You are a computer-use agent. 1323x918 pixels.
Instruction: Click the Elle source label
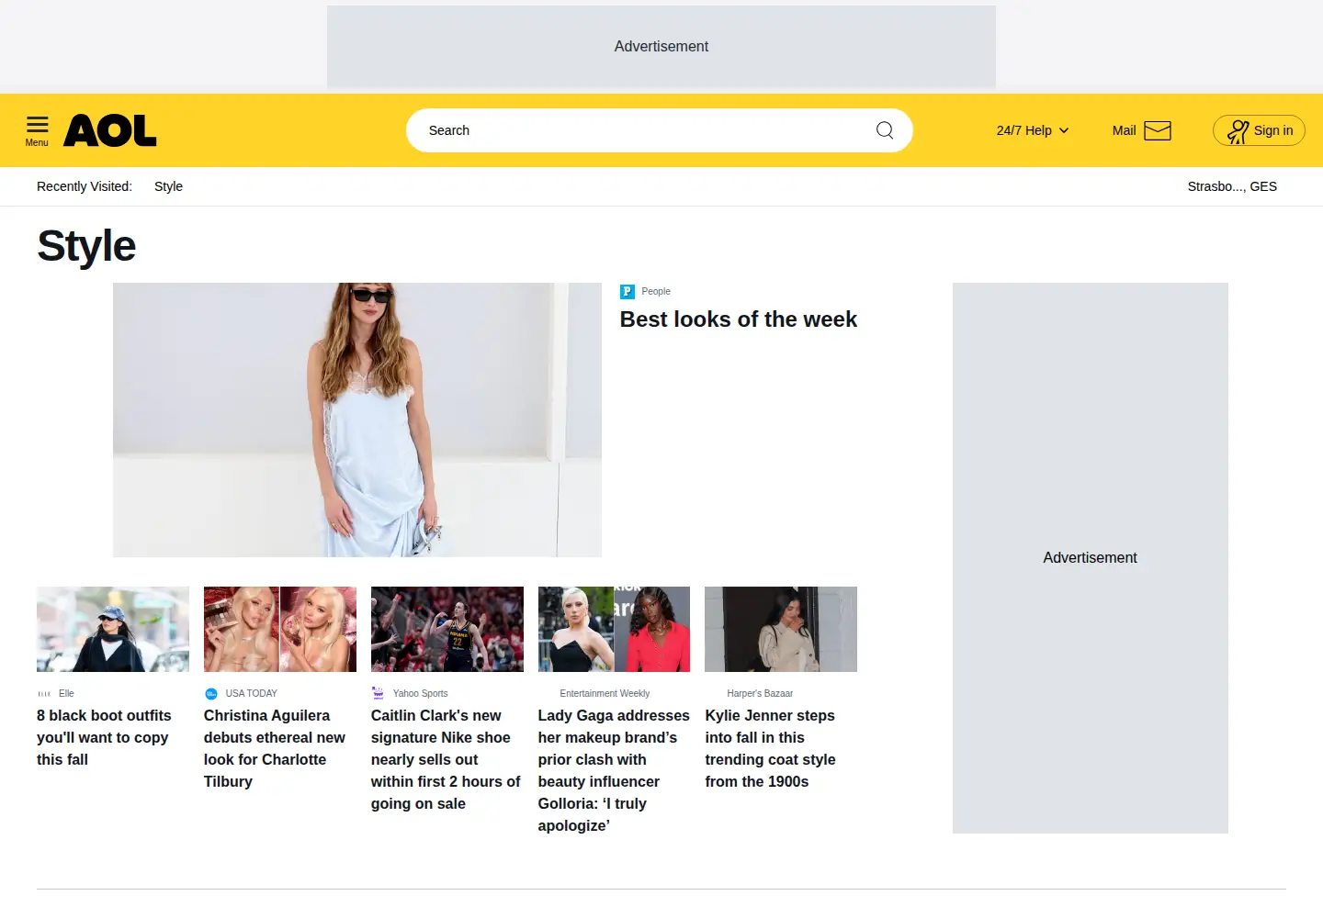tap(66, 694)
